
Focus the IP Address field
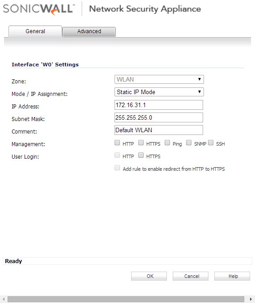coord(159,105)
